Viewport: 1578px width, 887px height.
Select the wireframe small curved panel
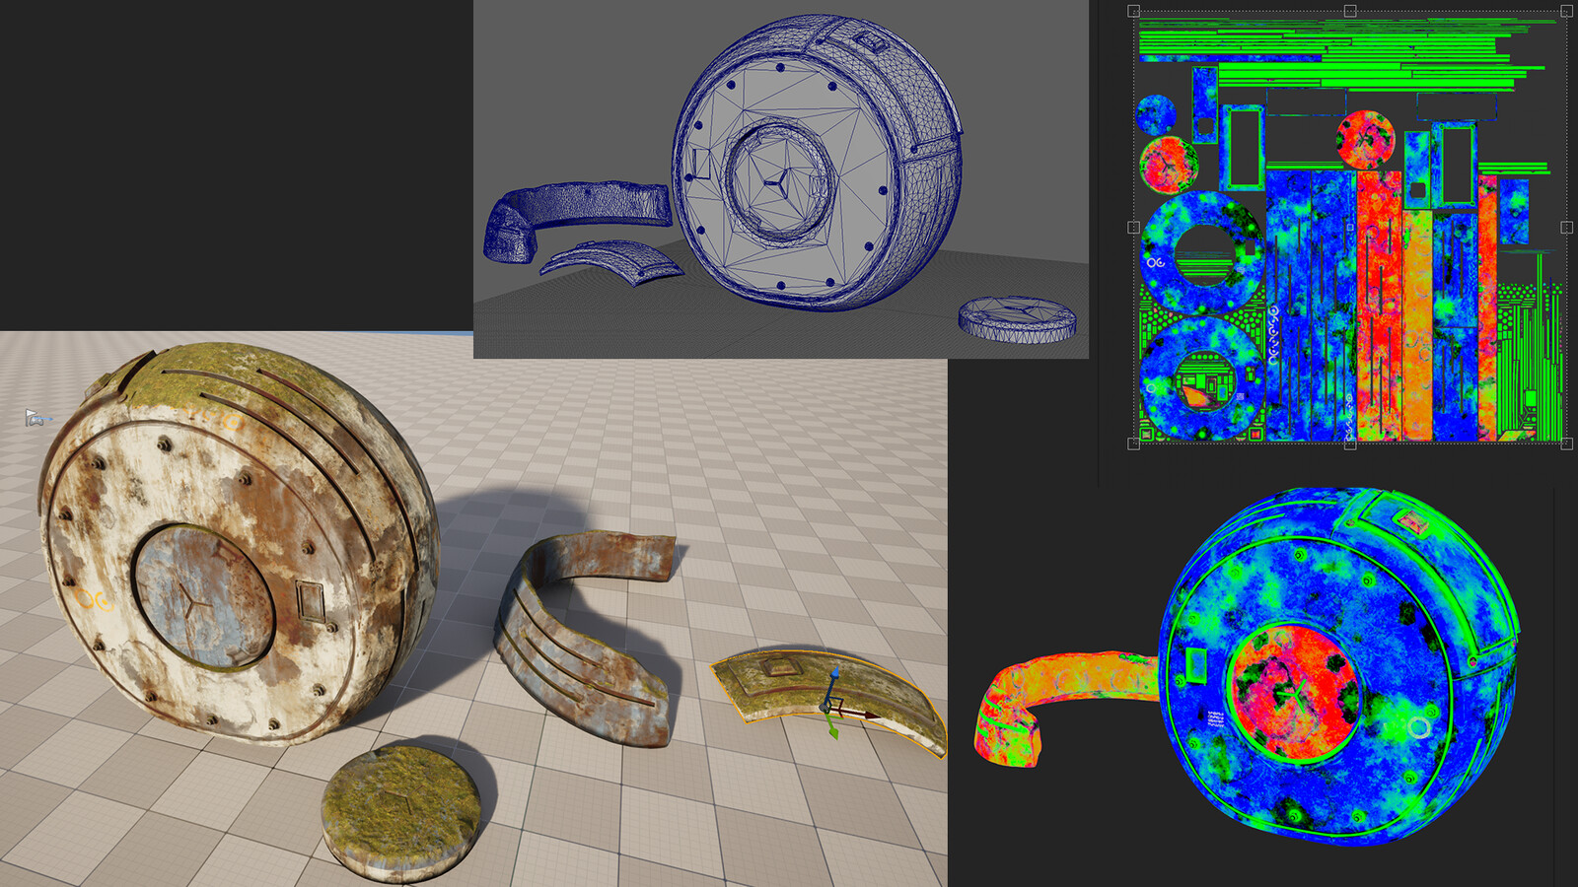click(611, 261)
